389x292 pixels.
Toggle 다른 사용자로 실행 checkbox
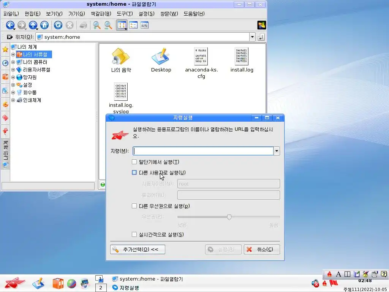click(x=134, y=172)
